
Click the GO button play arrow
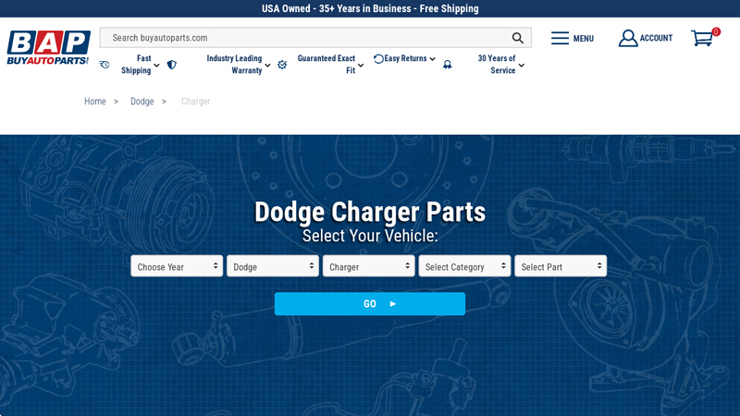pos(392,304)
